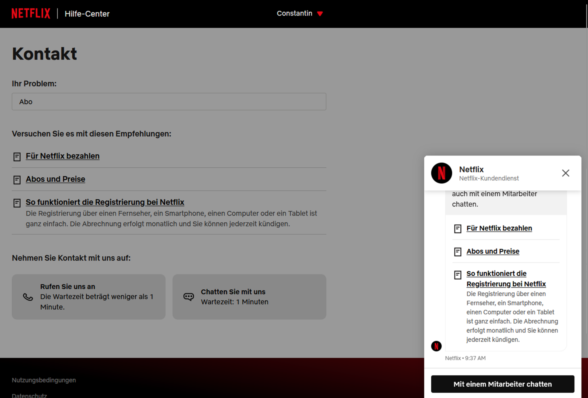Open the 'Für Netflix bezahlen' article

(63, 156)
